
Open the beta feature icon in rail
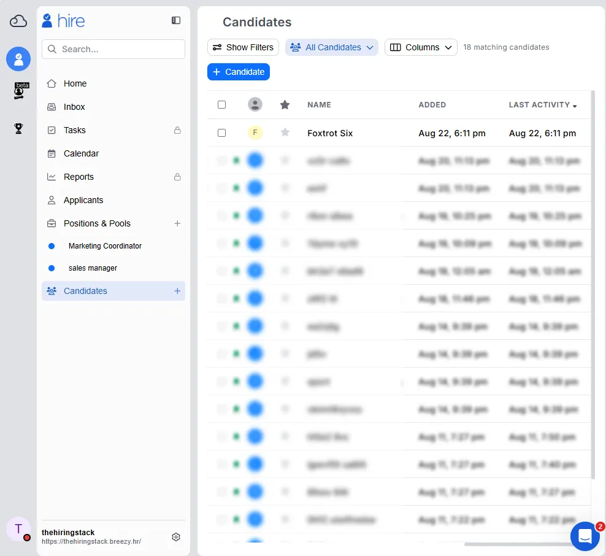tap(20, 90)
